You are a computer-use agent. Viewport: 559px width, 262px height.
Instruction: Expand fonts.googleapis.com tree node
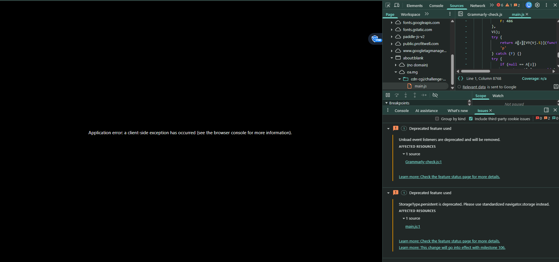click(x=392, y=23)
